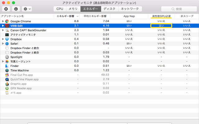Select the Spotlight row name
This screenshot has height=124, width=199.
click(x=16, y=57)
